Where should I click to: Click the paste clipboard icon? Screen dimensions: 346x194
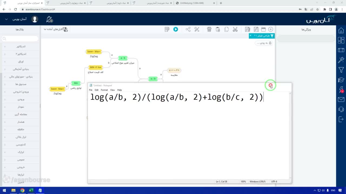coord(218,29)
